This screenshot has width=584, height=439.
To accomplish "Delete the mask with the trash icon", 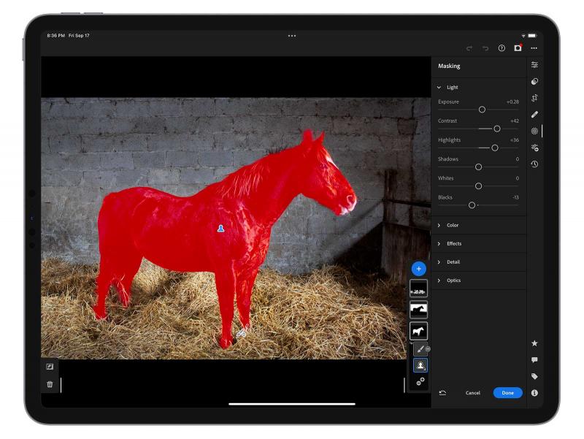I will 50,384.
